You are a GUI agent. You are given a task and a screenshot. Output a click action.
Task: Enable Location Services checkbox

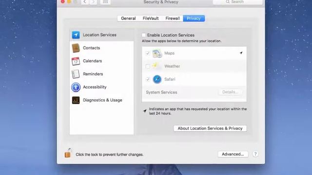pos(144,35)
